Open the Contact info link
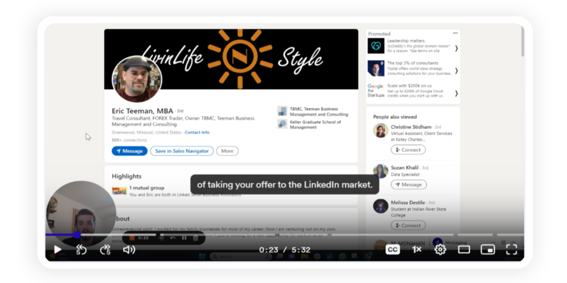The width and height of the screenshot is (567, 283). (197, 133)
